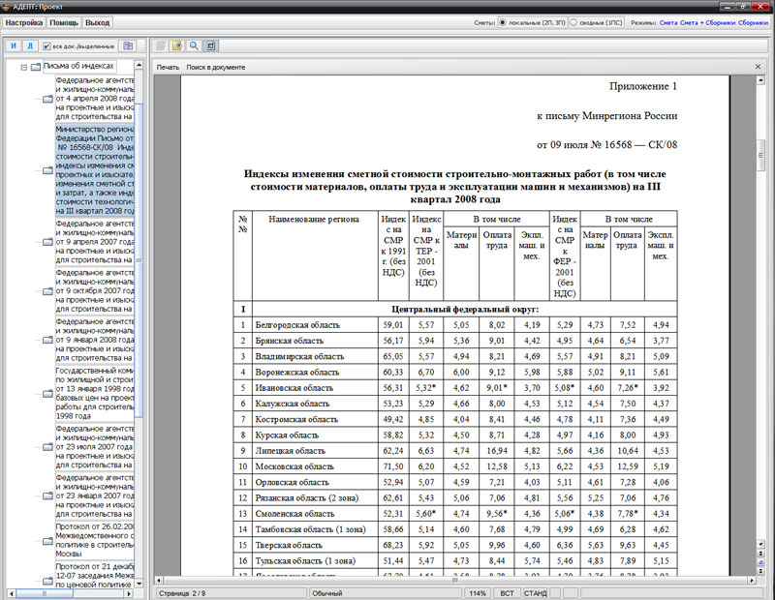Open the 'Настройка' menu

(x=24, y=21)
